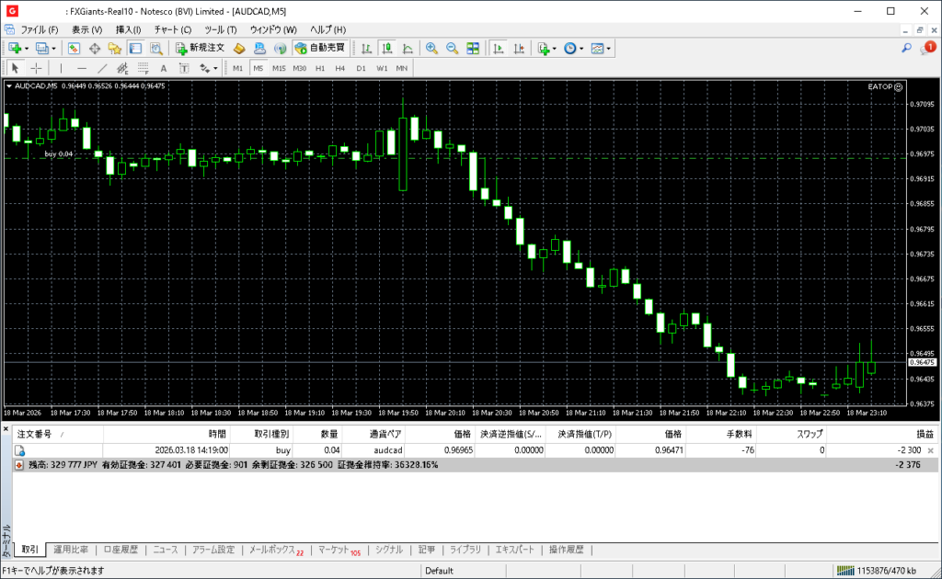Click the zoom in magnifier icon
The height and width of the screenshot is (579, 942).
(431, 48)
